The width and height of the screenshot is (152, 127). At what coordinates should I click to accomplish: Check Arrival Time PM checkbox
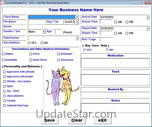coord(127,22)
